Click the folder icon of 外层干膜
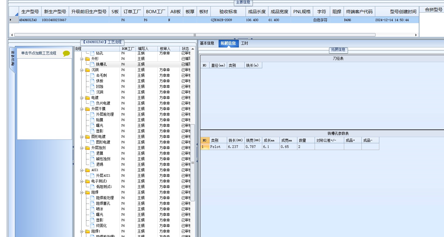The width and height of the screenshot is (444, 237). click(88, 109)
